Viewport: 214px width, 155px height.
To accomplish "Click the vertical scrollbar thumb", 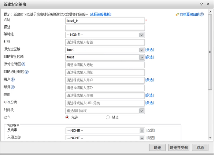I will click(210, 52).
